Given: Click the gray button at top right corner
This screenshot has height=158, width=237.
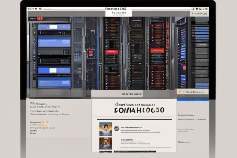Looking at the screenshot, I should tap(199, 13).
